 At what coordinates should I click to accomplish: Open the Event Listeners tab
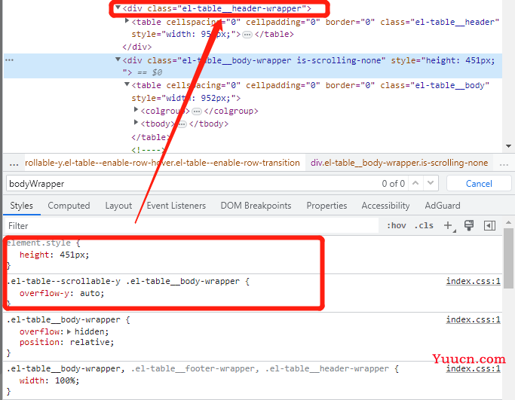tap(176, 206)
